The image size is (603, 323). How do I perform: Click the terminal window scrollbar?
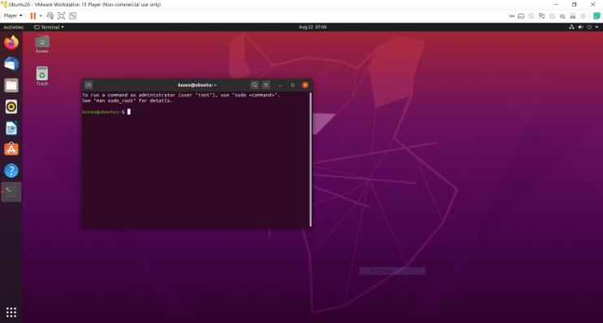[x=310, y=159]
